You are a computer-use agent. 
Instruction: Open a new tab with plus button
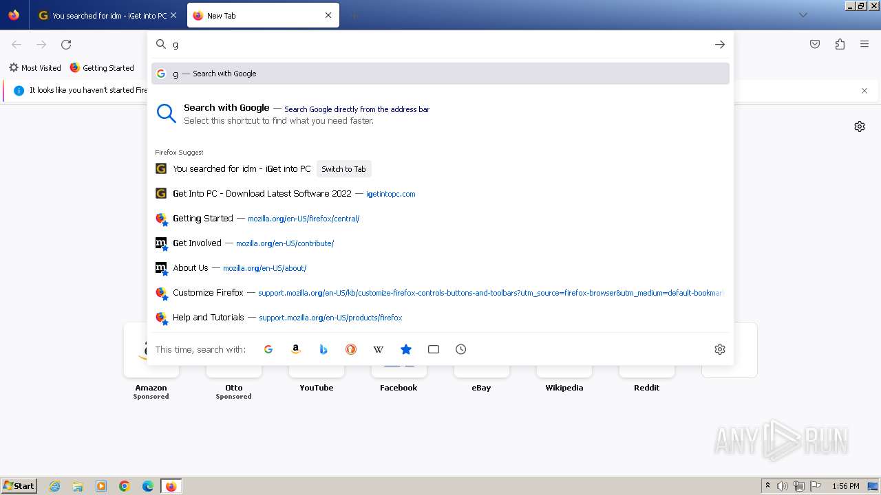[x=354, y=15]
